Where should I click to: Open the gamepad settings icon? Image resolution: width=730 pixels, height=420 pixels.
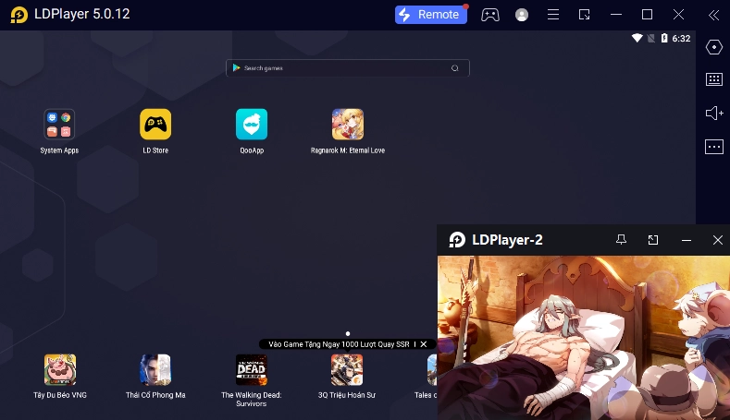(490, 15)
